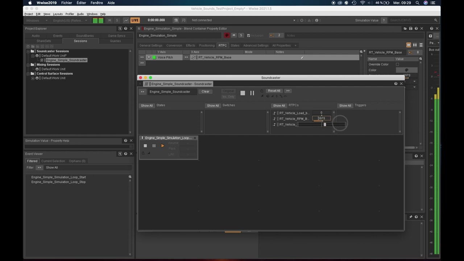Select Engine_Simple_Simulation_Loop_Start in Event Viewer

[x=58, y=177]
